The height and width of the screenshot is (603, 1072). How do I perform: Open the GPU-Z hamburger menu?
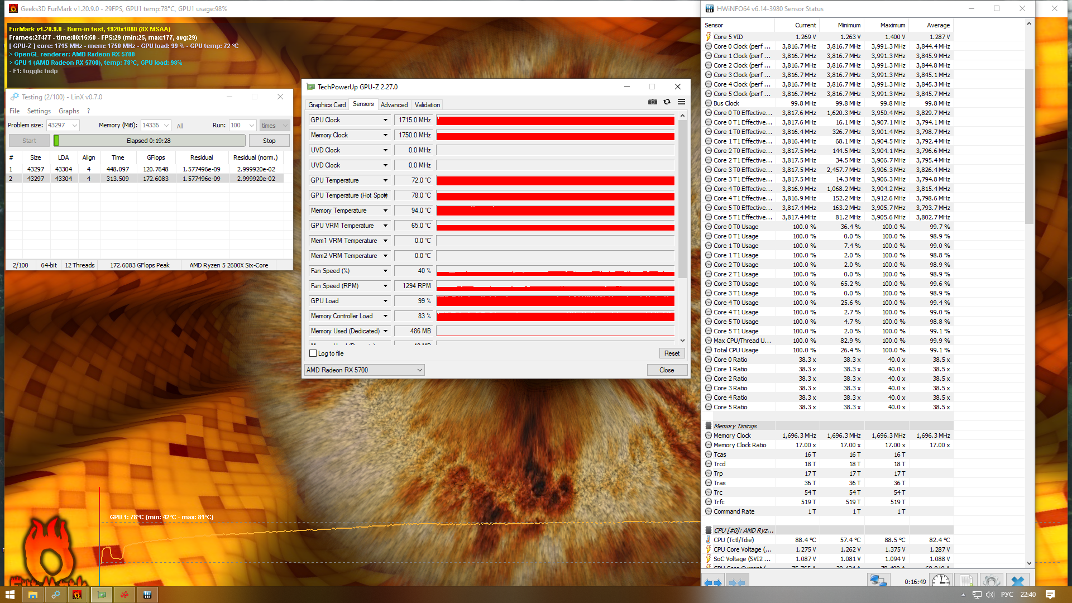(681, 102)
